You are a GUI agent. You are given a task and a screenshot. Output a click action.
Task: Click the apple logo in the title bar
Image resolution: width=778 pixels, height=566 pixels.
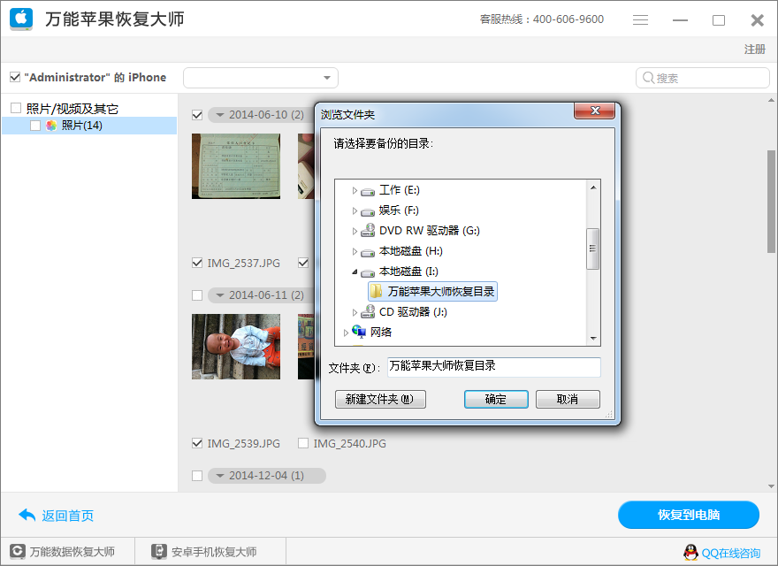(x=21, y=19)
